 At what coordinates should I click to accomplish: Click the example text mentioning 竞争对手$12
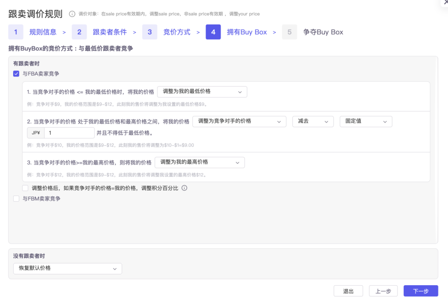(x=116, y=175)
